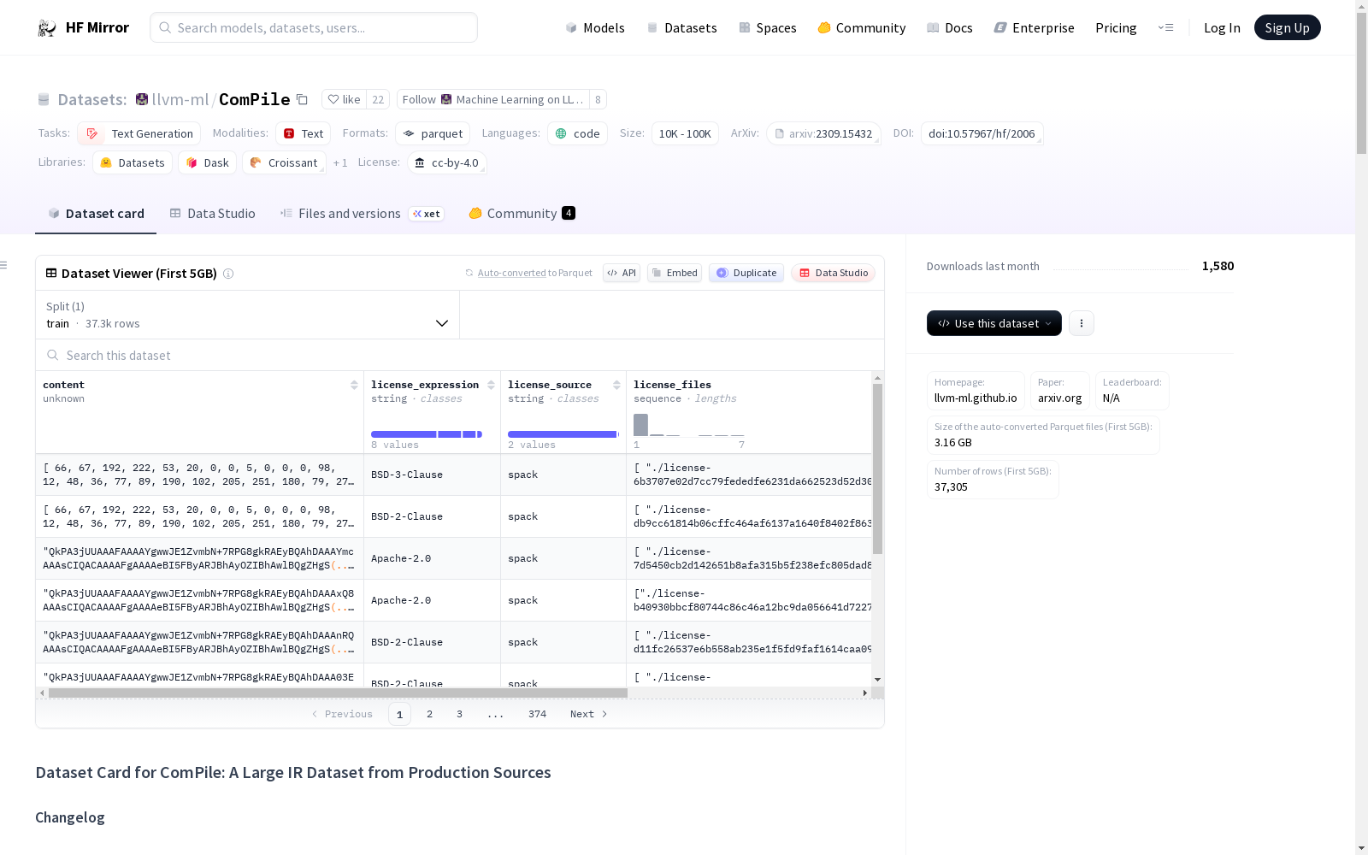Open the navigation overflow menu icon
The image size is (1368, 855).
pyautogui.click(x=1165, y=27)
